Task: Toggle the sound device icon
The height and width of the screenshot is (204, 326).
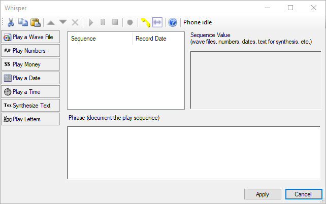Action: coord(157,22)
